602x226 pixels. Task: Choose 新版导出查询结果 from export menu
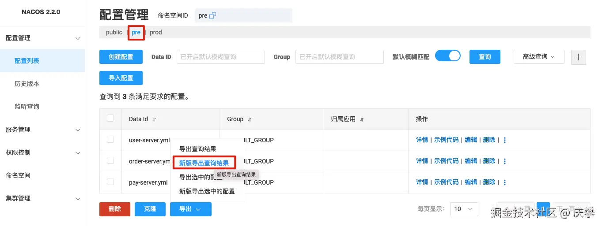click(x=204, y=163)
